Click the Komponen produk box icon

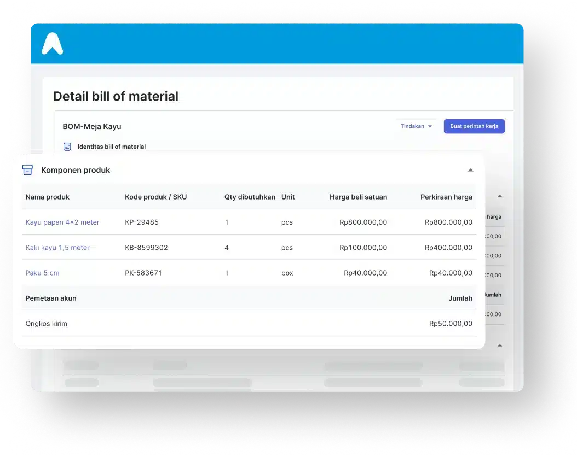point(27,169)
